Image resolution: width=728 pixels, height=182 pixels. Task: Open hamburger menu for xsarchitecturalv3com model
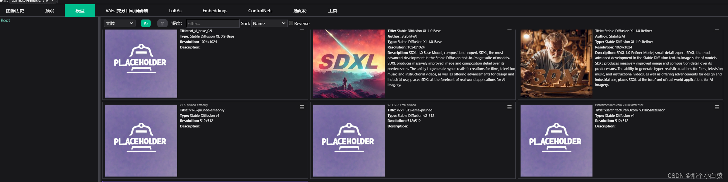click(x=717, y=107)
